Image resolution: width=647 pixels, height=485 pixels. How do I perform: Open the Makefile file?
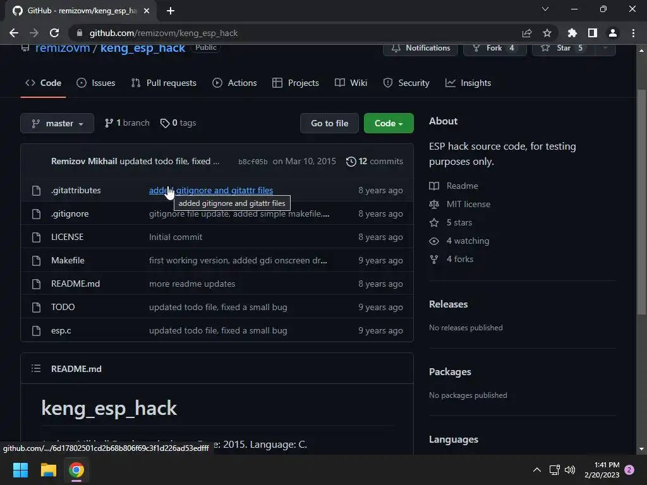click(68, 260)
